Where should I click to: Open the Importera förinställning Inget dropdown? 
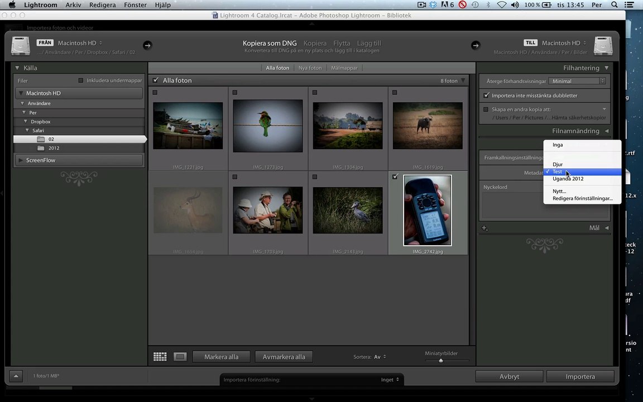click(x=390, y=380)
